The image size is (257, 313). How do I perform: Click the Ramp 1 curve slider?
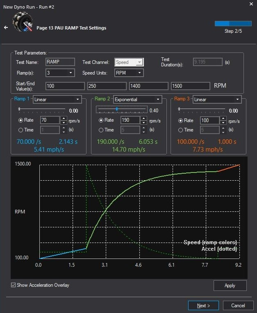42,109
